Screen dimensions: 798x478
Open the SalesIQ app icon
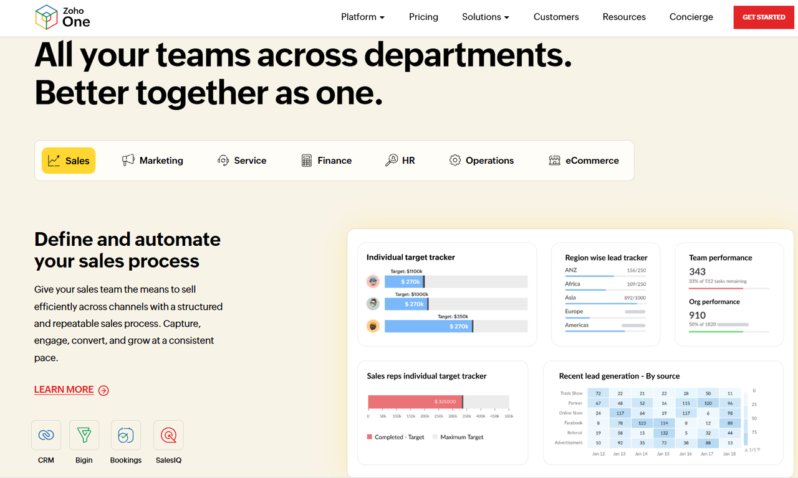coord(168,435)
